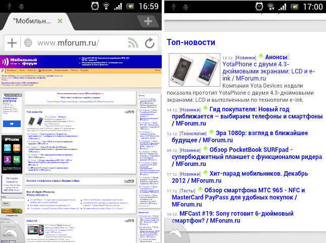Tap the Wi-Fi icon in right status bar
This screenshot has height=243, width=326.
pyautogui.click(x=271, y=7)
